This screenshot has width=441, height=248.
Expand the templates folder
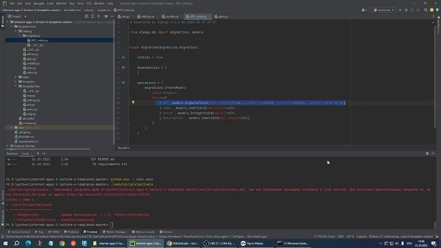16,81
